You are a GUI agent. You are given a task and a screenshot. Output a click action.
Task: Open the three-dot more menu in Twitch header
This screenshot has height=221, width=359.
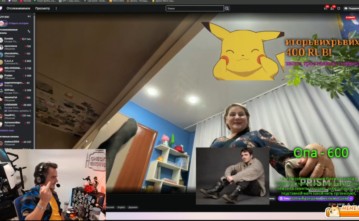(x=56, y=8)
